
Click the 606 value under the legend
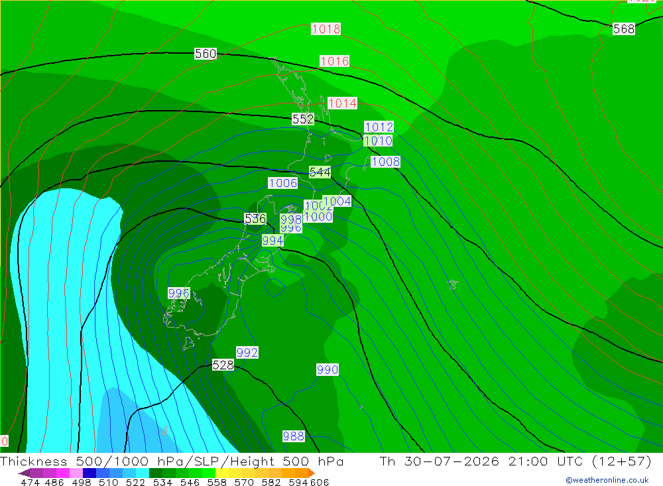tap(320, 482)
